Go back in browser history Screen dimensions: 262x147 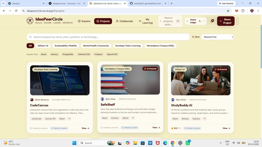click(4, 11)
